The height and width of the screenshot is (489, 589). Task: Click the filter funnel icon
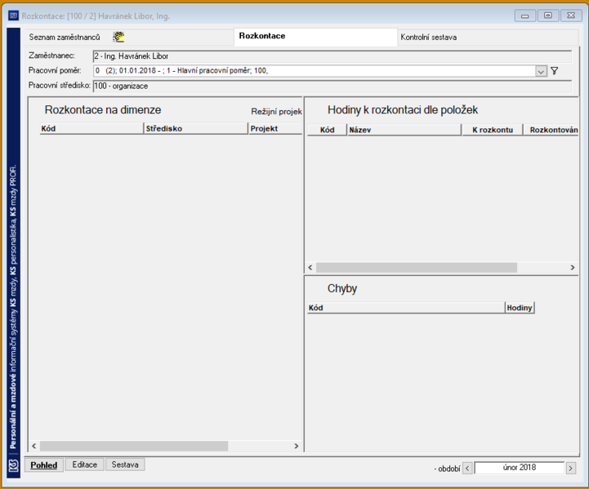click(555, 70)
